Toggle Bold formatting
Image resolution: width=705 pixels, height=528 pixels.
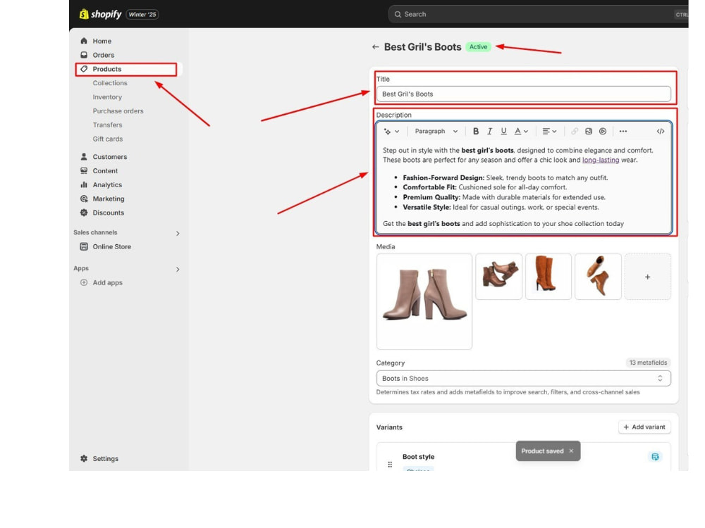coord(476,131)
